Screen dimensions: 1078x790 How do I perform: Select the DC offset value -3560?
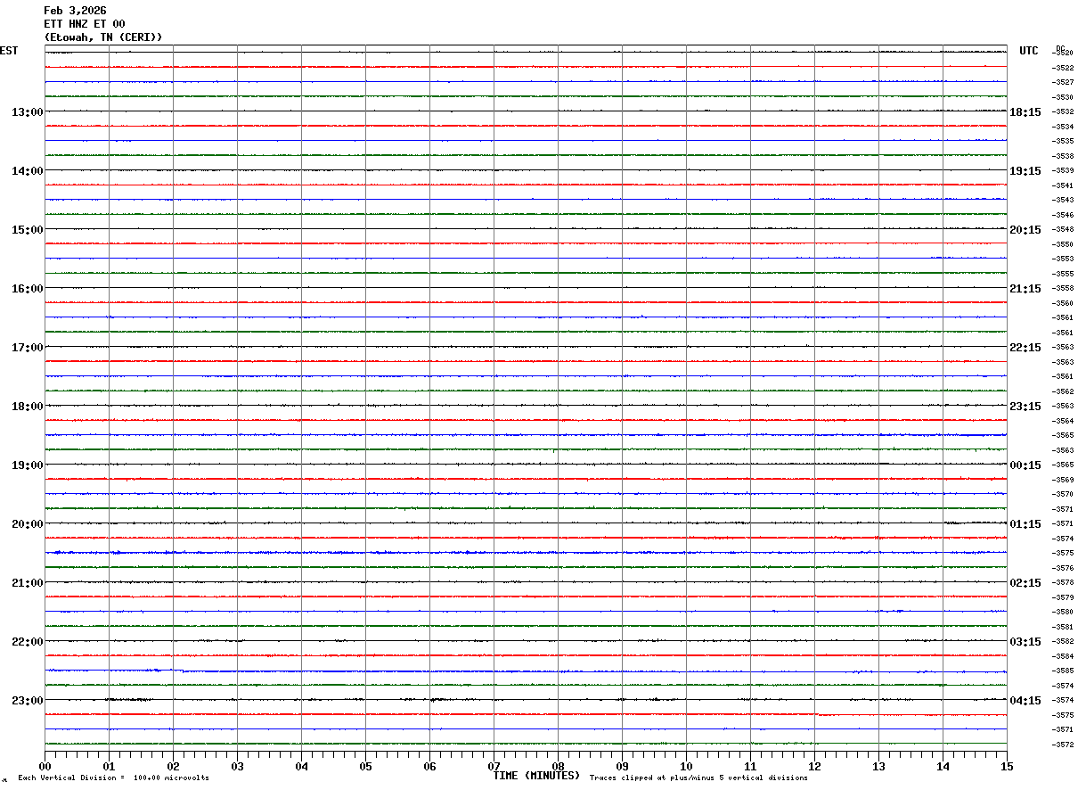[1063, 303]
